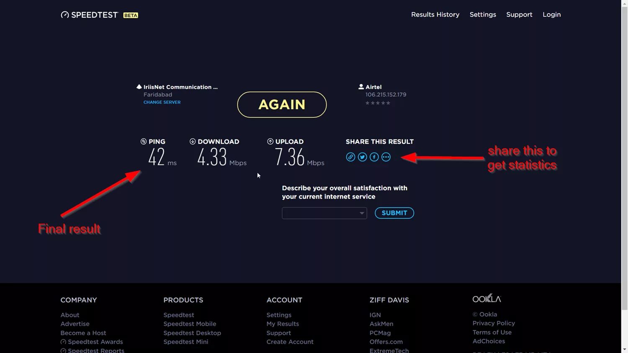Click the download arrow icon

(x=193, y=142)
